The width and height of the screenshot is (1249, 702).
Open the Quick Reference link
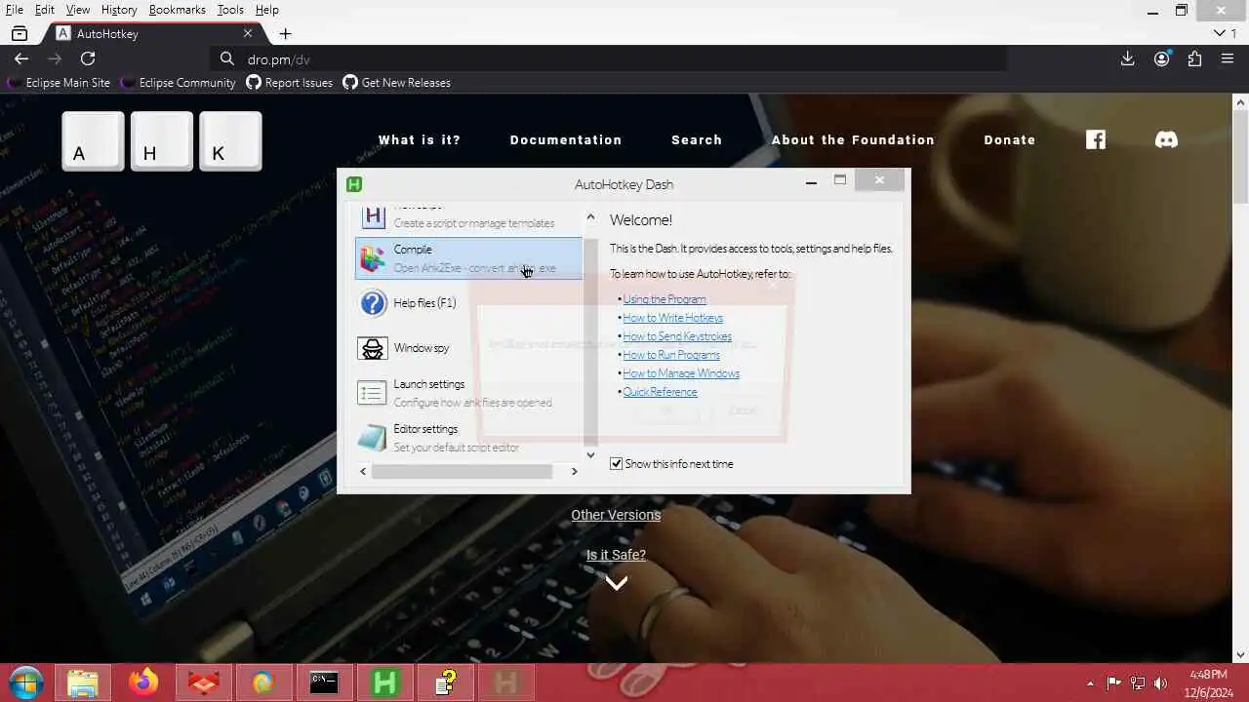660,392
